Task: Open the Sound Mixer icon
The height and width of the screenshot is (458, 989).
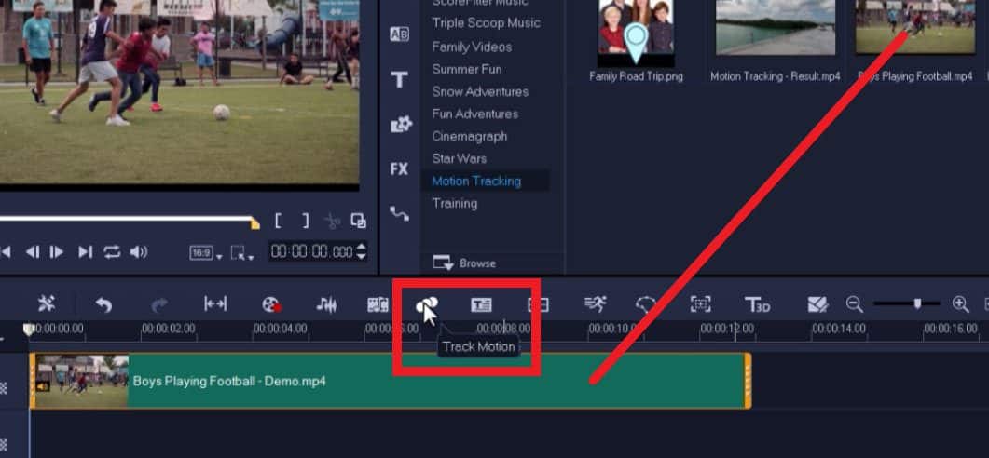Action: (326, 304)
